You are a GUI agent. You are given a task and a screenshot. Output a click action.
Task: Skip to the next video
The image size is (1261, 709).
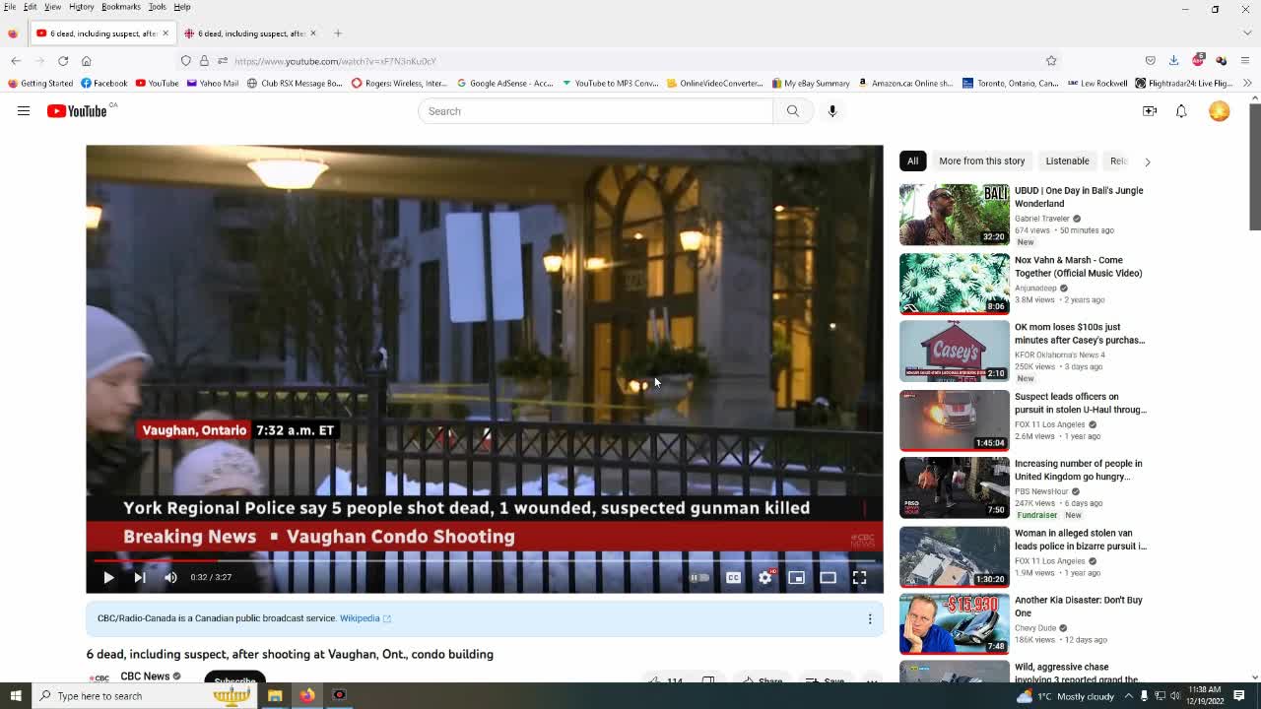(140, 578)
